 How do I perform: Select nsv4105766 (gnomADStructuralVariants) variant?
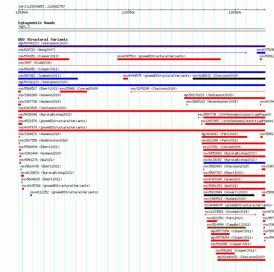56,186
